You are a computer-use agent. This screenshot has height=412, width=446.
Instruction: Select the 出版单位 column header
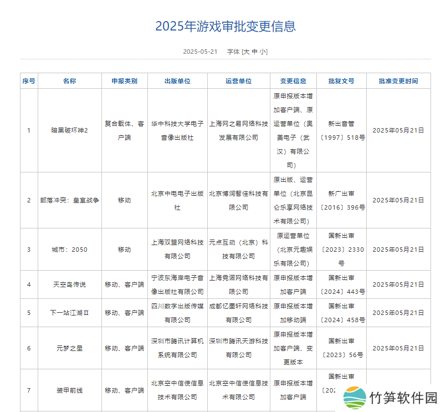point(177,81)
